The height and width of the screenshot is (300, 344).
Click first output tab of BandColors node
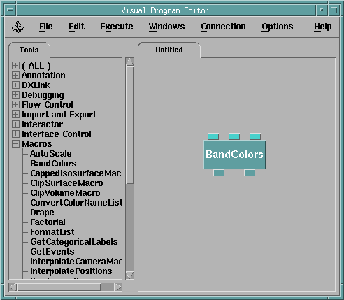[219, 173]
